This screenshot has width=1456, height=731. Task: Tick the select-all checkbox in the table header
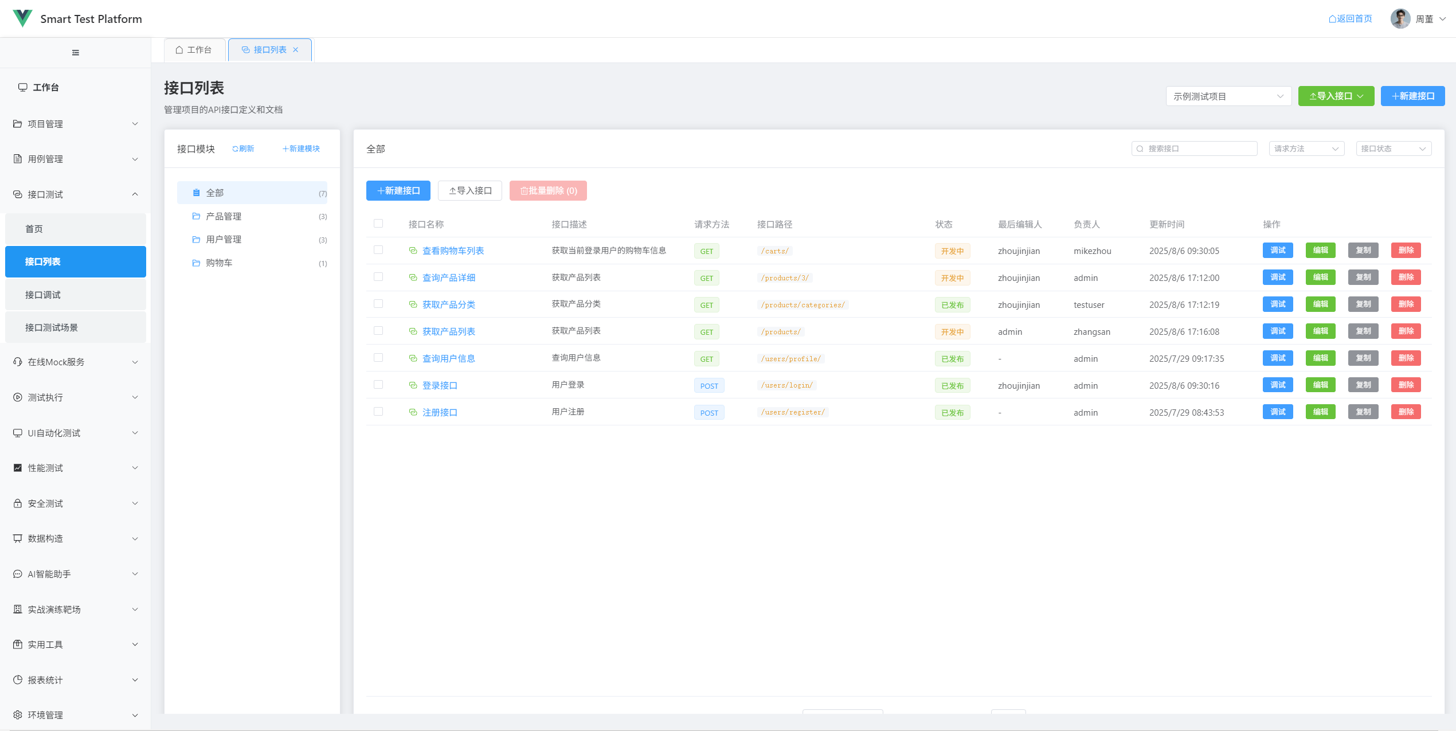[378, 224]
